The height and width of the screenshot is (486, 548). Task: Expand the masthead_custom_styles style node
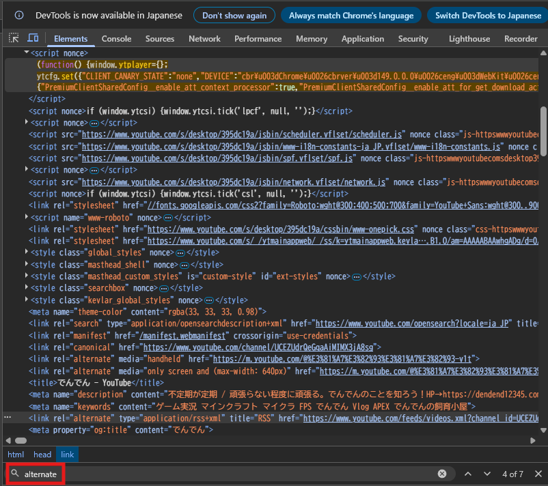point(27,276)
